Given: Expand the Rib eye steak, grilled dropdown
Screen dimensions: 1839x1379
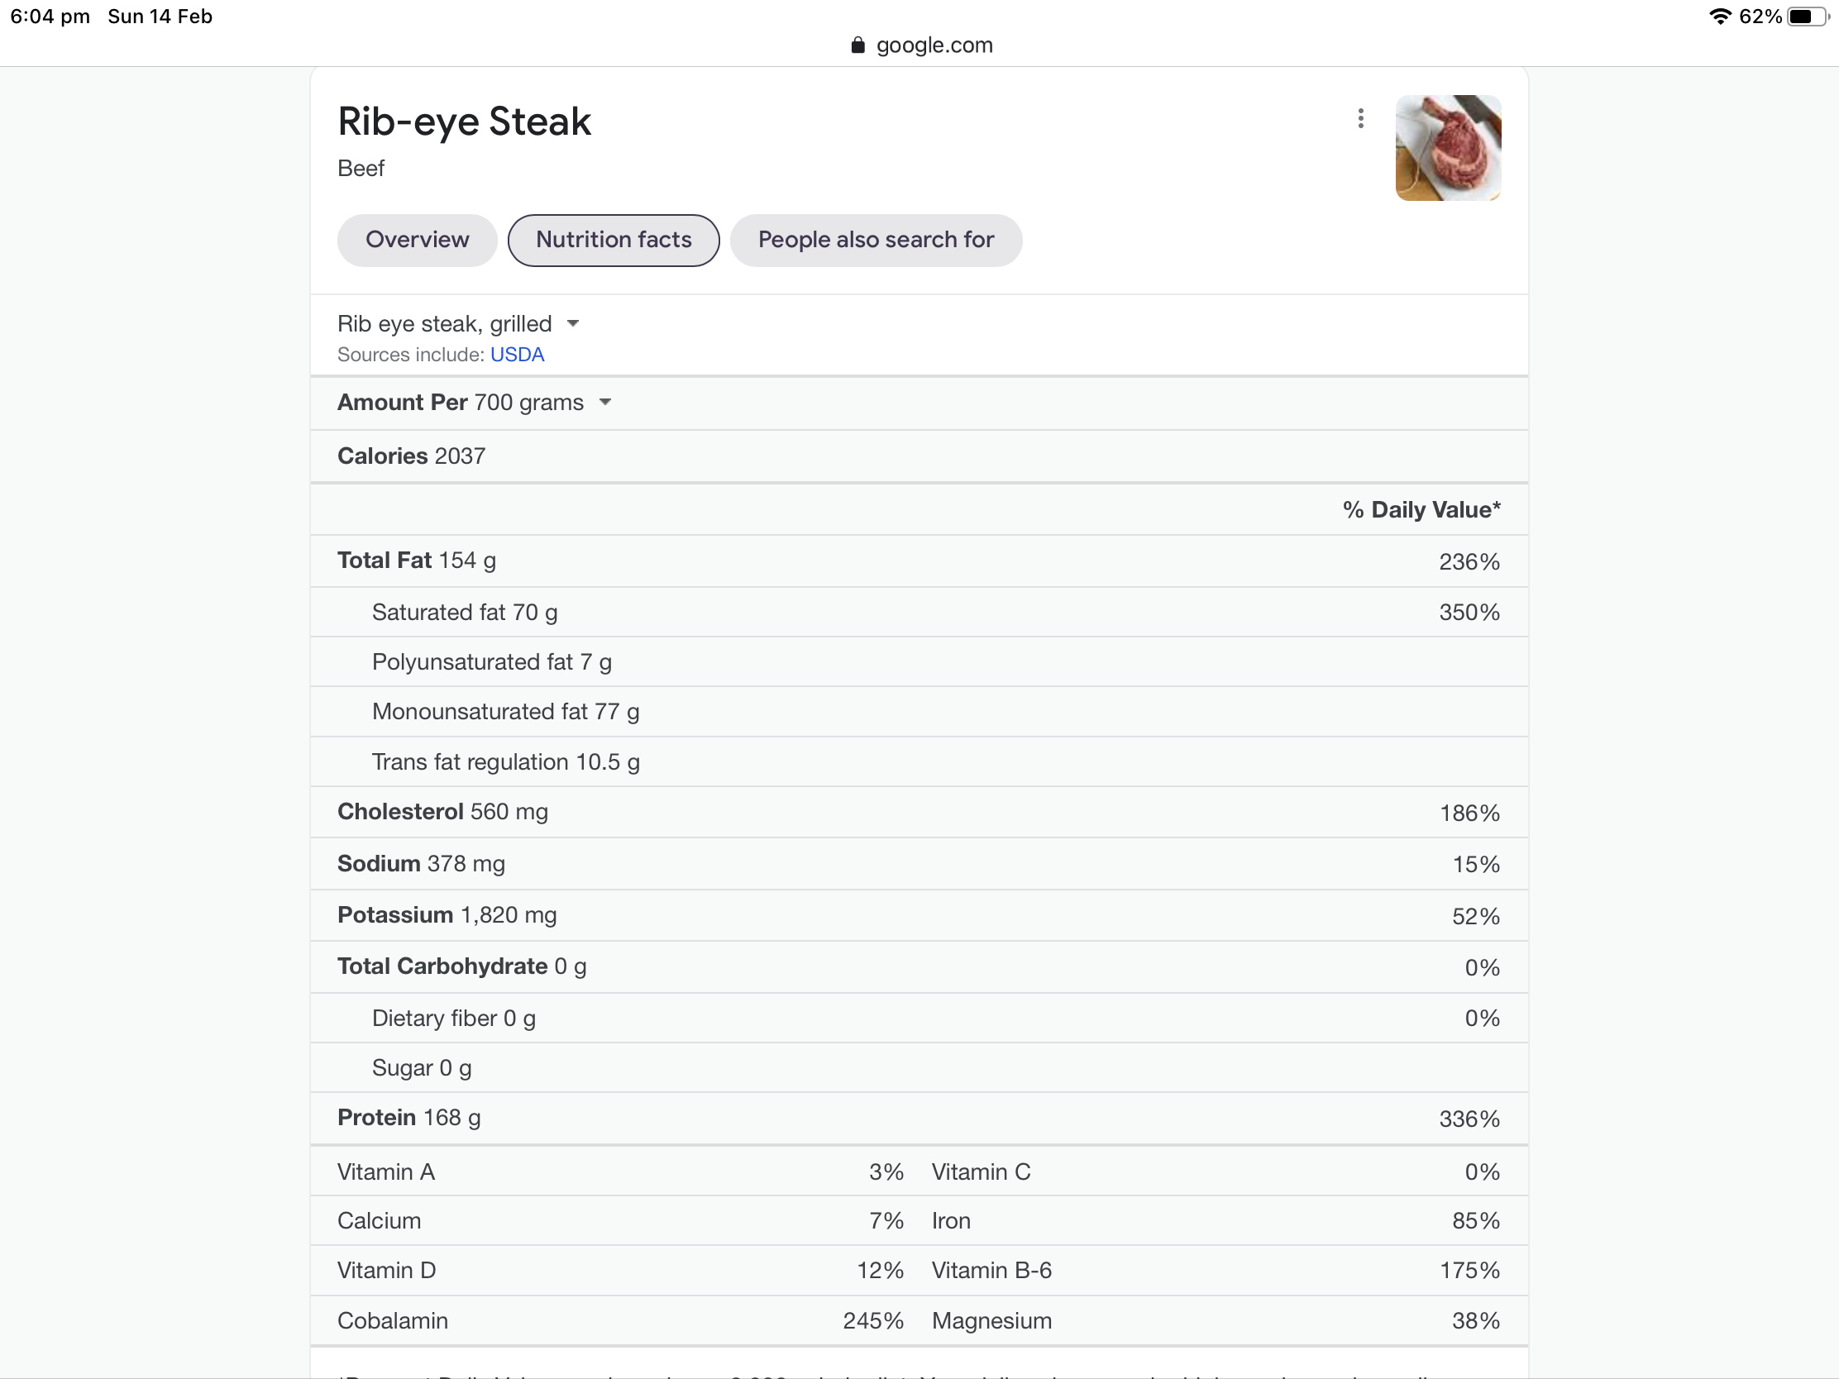Looking at the screenshot, I should tap(458, 323).
